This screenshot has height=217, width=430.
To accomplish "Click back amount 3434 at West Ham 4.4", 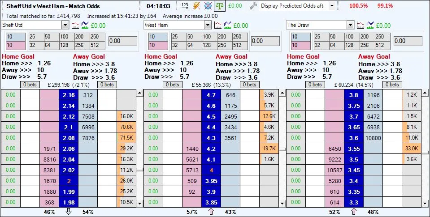I will click(x=230, y=127).
